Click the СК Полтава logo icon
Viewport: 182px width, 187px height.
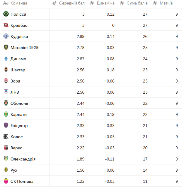click(6, 182)
